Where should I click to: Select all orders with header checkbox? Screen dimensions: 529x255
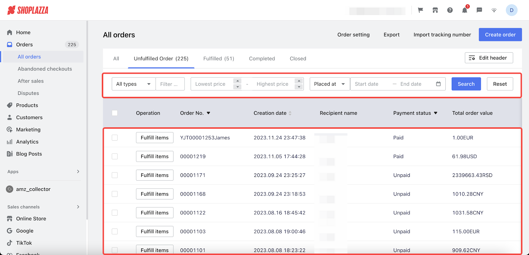115,113
